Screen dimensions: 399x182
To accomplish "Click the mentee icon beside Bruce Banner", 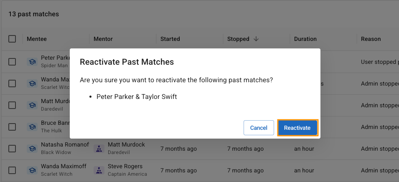I will tap(32, 127).
